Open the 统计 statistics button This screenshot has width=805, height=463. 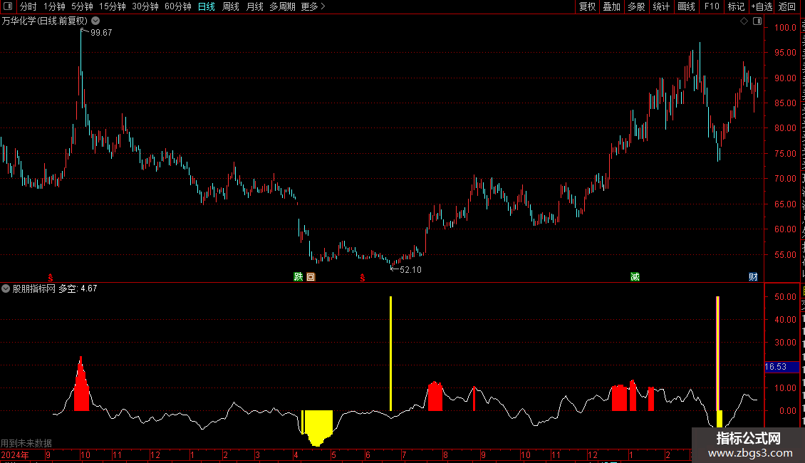[660, 6]
